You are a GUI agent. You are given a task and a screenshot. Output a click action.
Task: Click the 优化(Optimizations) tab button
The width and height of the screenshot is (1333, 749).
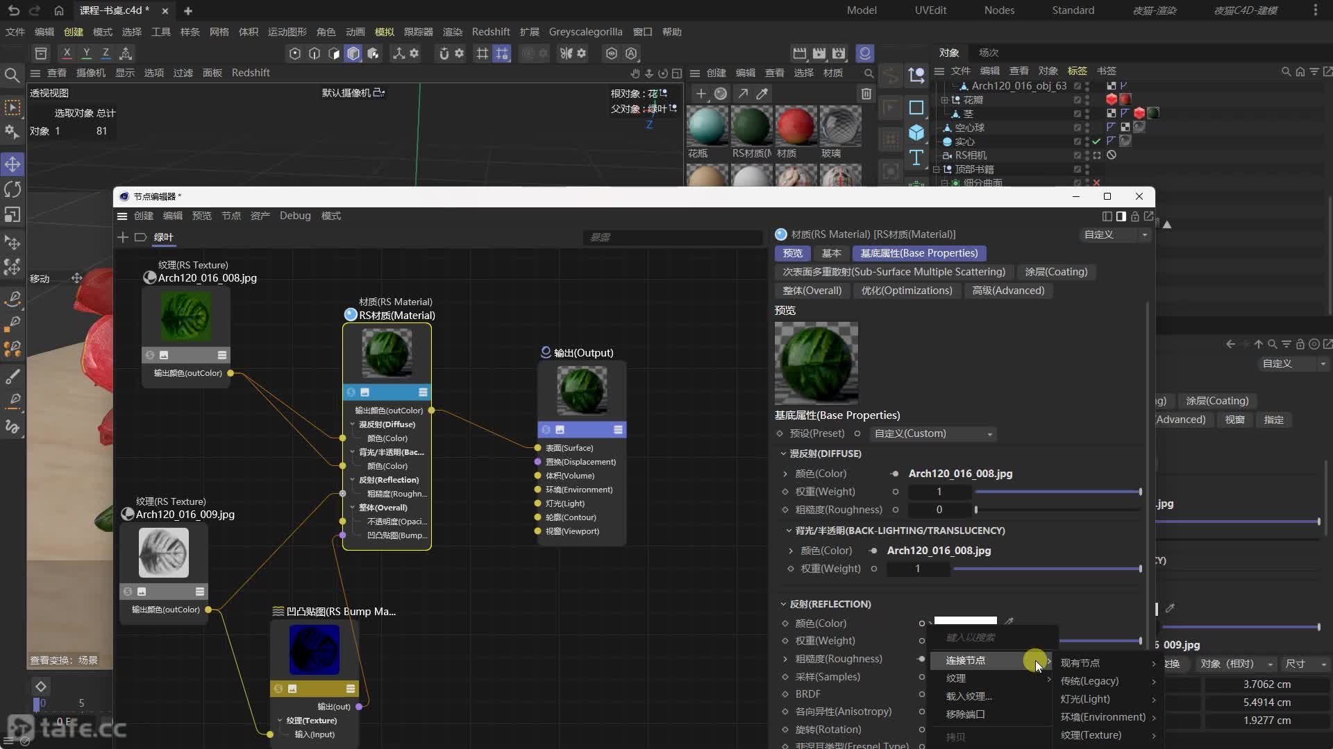pos(907,291)
